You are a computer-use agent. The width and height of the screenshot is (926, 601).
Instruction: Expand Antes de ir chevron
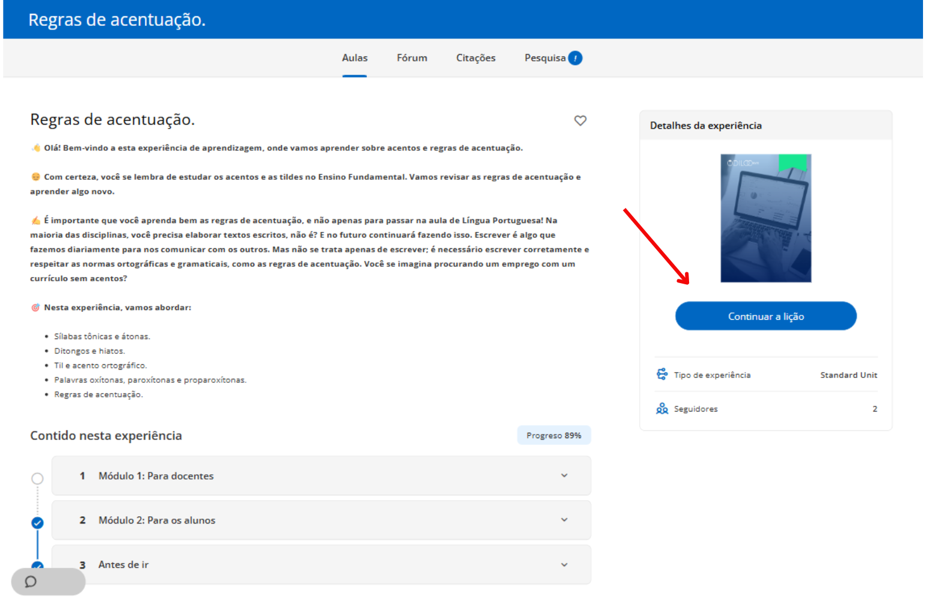coord(564,565)
